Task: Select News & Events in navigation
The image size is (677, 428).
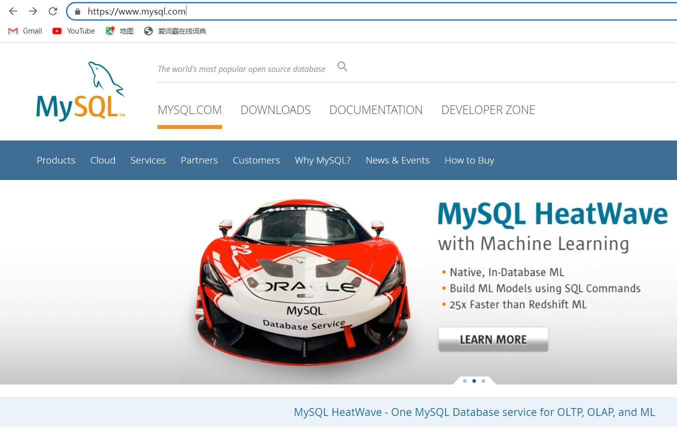Action: pyautogui.click(x=397, y=160)
